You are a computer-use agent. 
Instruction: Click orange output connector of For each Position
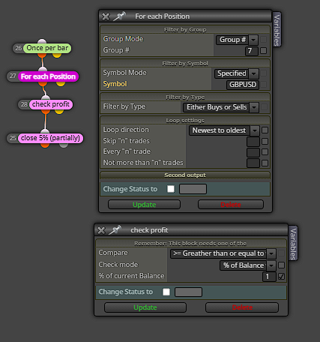tap(43, 83)
